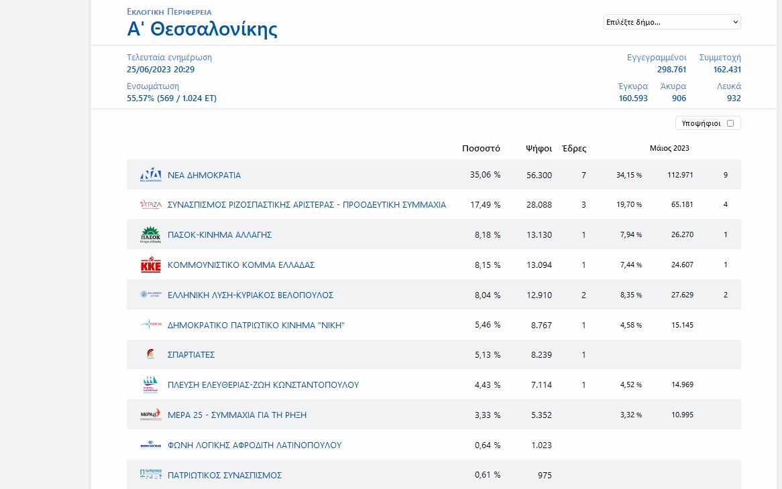Enable the Υποψήφιοι checkbox
The width and height of the screenshot is (782, 489).
(x=730, y=123)
